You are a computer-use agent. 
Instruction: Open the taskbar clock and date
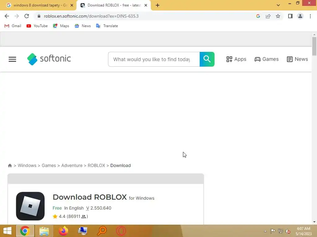coord(303,231)
